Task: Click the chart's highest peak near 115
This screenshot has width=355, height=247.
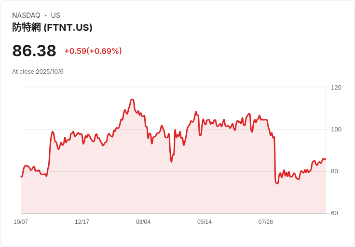Action: click(x=132, y=100)
